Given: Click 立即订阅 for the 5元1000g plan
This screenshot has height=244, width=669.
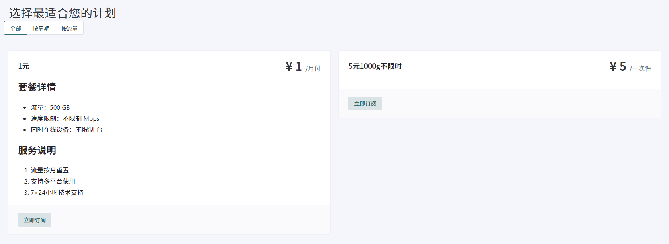Looking at the screenshot, I should 365,103.
